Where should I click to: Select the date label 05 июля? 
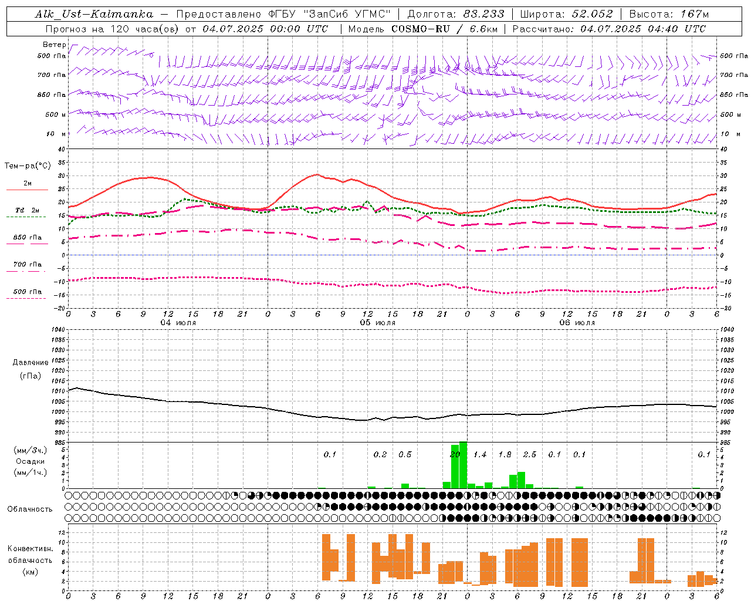(378, 323)
